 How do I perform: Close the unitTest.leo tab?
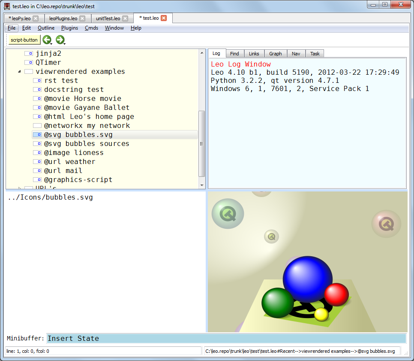tap(126, 18)
